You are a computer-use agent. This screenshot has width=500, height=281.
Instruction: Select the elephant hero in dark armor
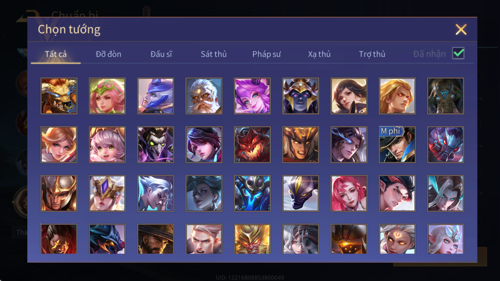point(446,96)
